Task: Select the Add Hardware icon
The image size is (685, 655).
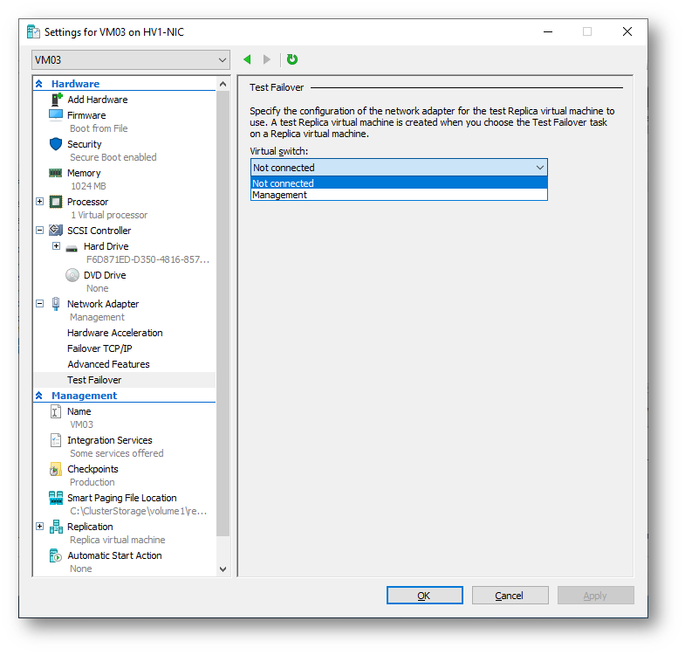Action: (x=57, y=100)
